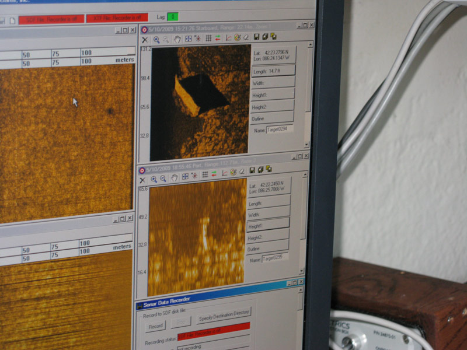Open the color palette in Port window

tap(233, 172)
